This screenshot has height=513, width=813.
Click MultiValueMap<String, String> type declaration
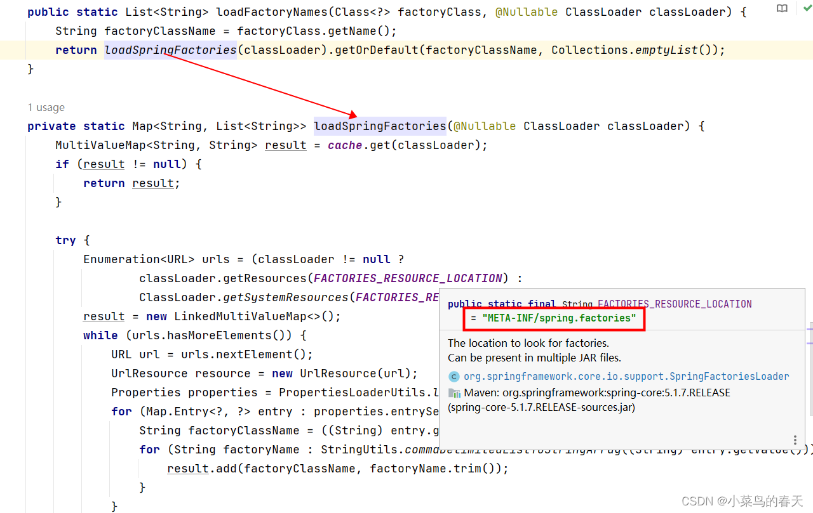coord(156,145)
